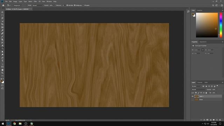Click the Tolerance input field
The height and width of the screenshot is (126, 224).
(63, 5)
